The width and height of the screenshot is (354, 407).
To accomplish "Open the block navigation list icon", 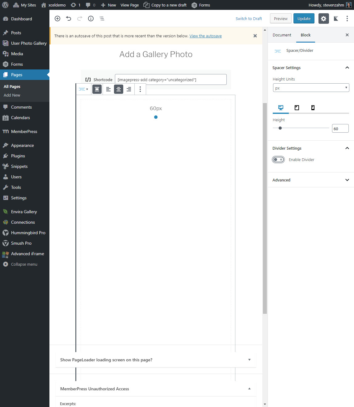I will click(x=102, y=19).
